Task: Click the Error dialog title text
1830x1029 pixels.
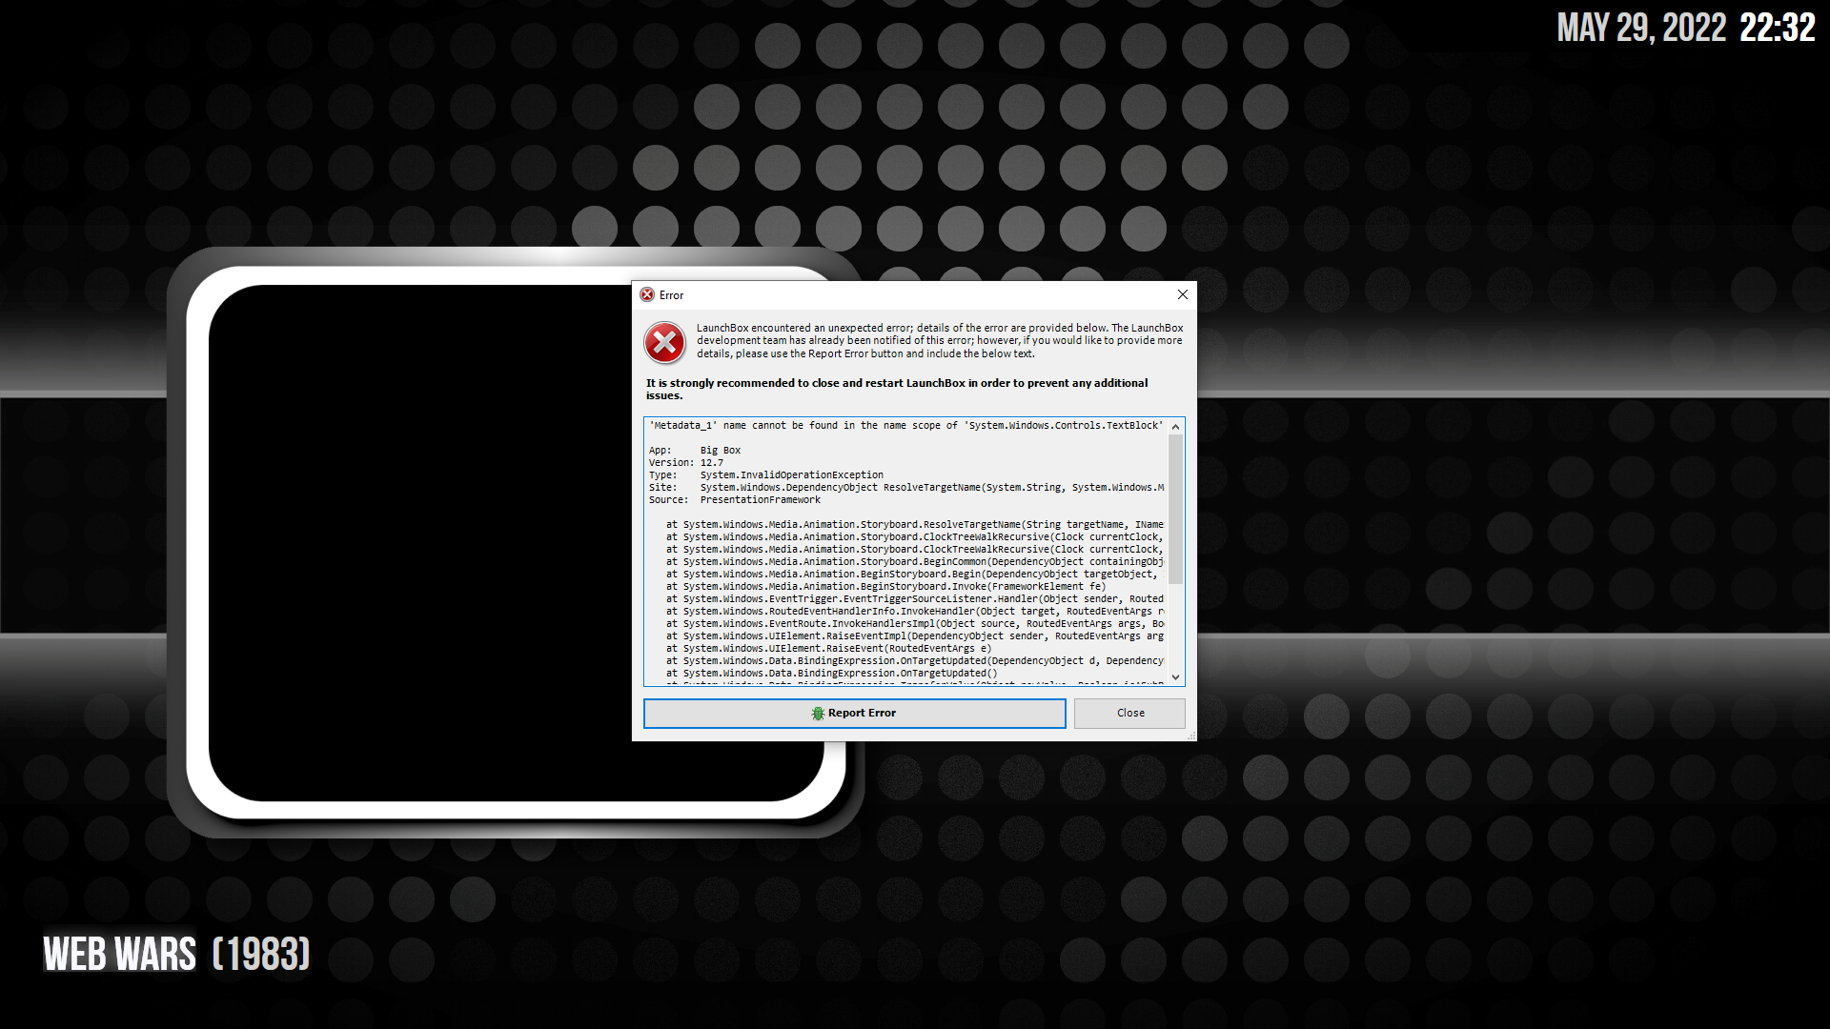Action: [x=671, y=295]
